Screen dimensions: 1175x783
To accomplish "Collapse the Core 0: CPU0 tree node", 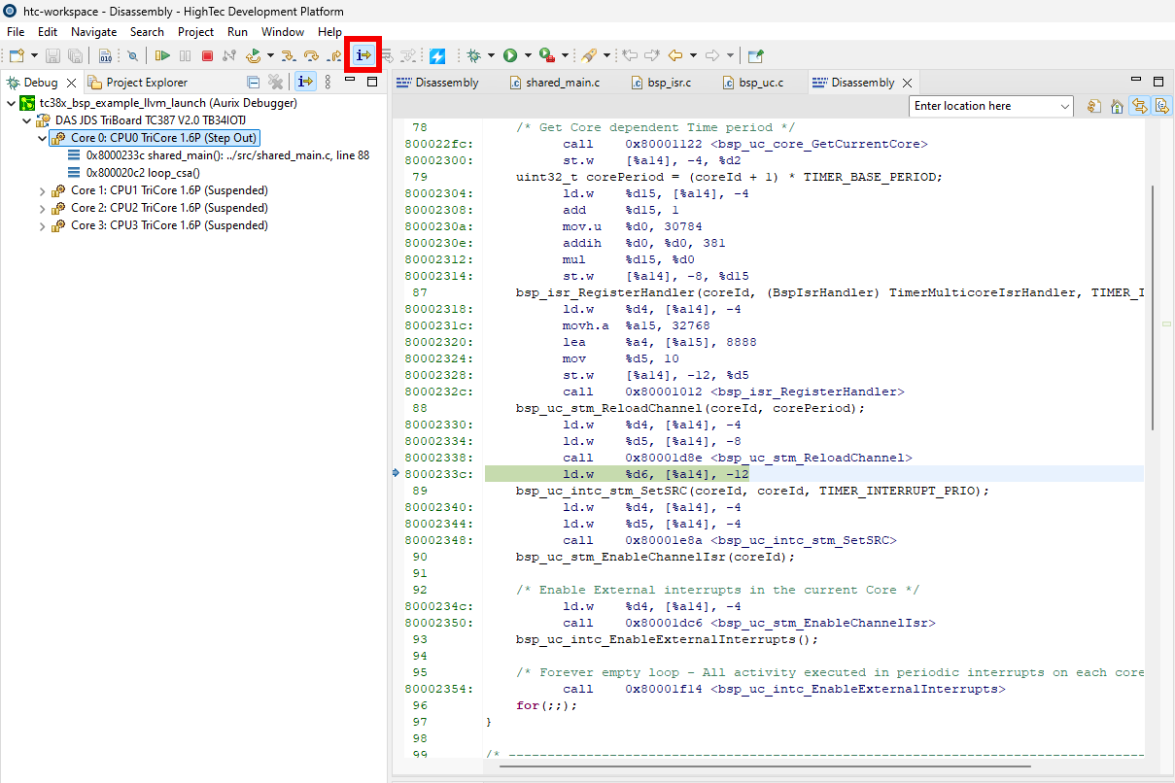I will point(42,138).
